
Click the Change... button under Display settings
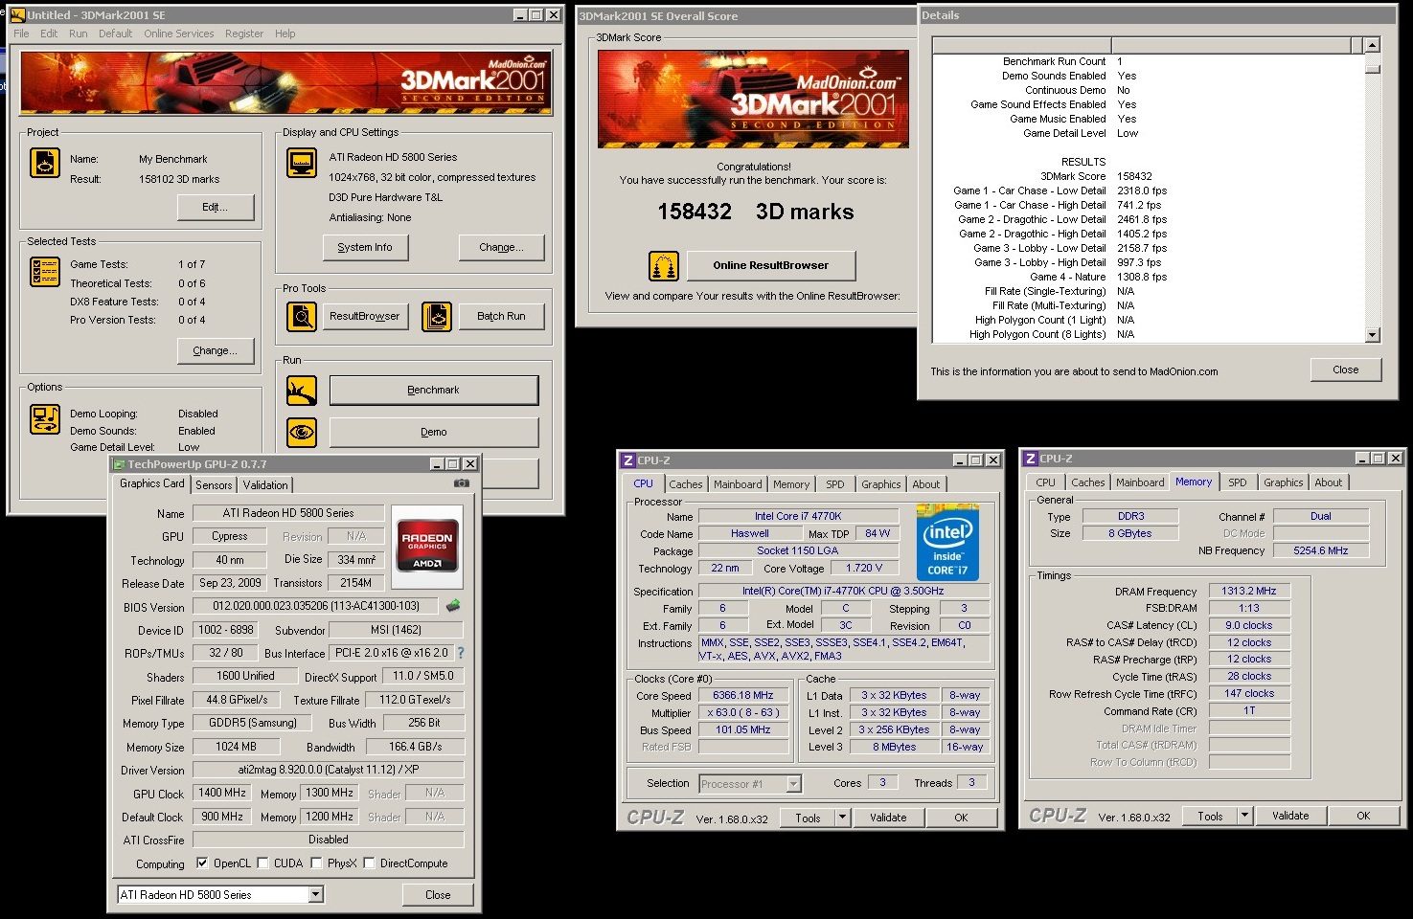(501, 247)
